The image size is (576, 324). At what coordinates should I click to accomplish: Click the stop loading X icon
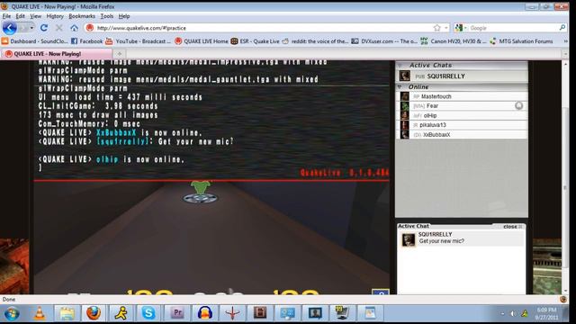(x=58, y=28)
